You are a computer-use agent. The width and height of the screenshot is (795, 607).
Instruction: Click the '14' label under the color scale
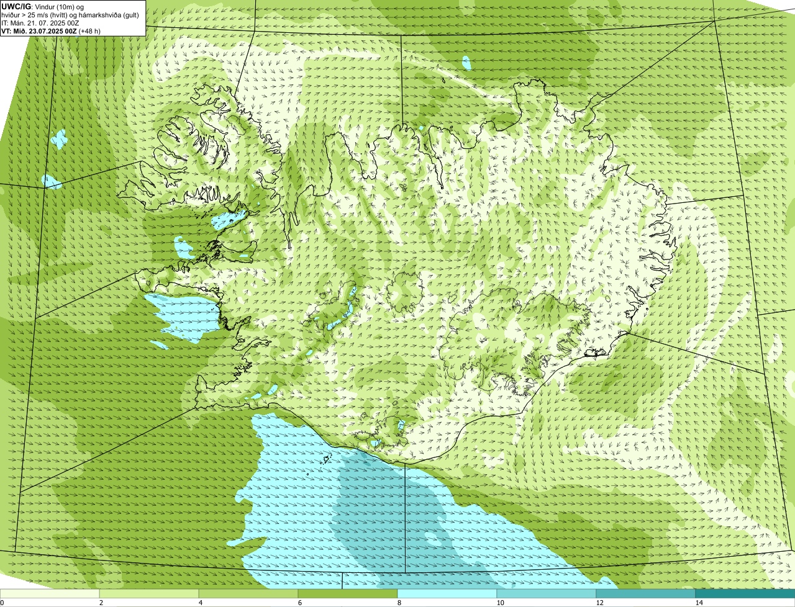pos(699,603)
